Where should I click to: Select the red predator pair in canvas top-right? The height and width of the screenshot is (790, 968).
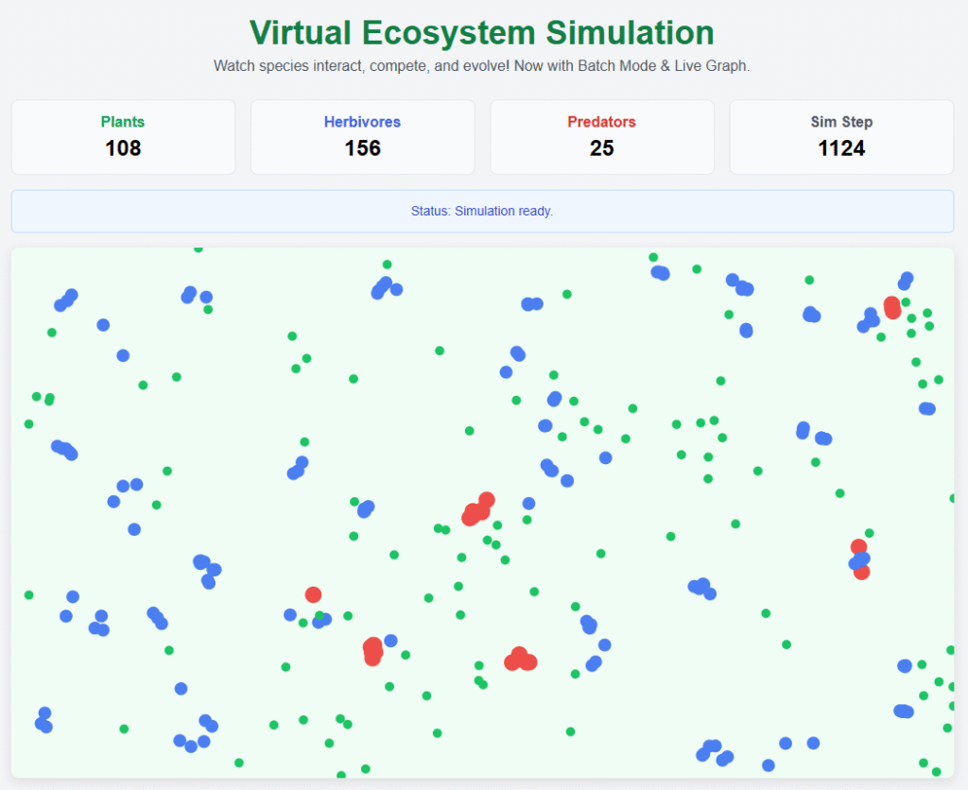[891, 307]
